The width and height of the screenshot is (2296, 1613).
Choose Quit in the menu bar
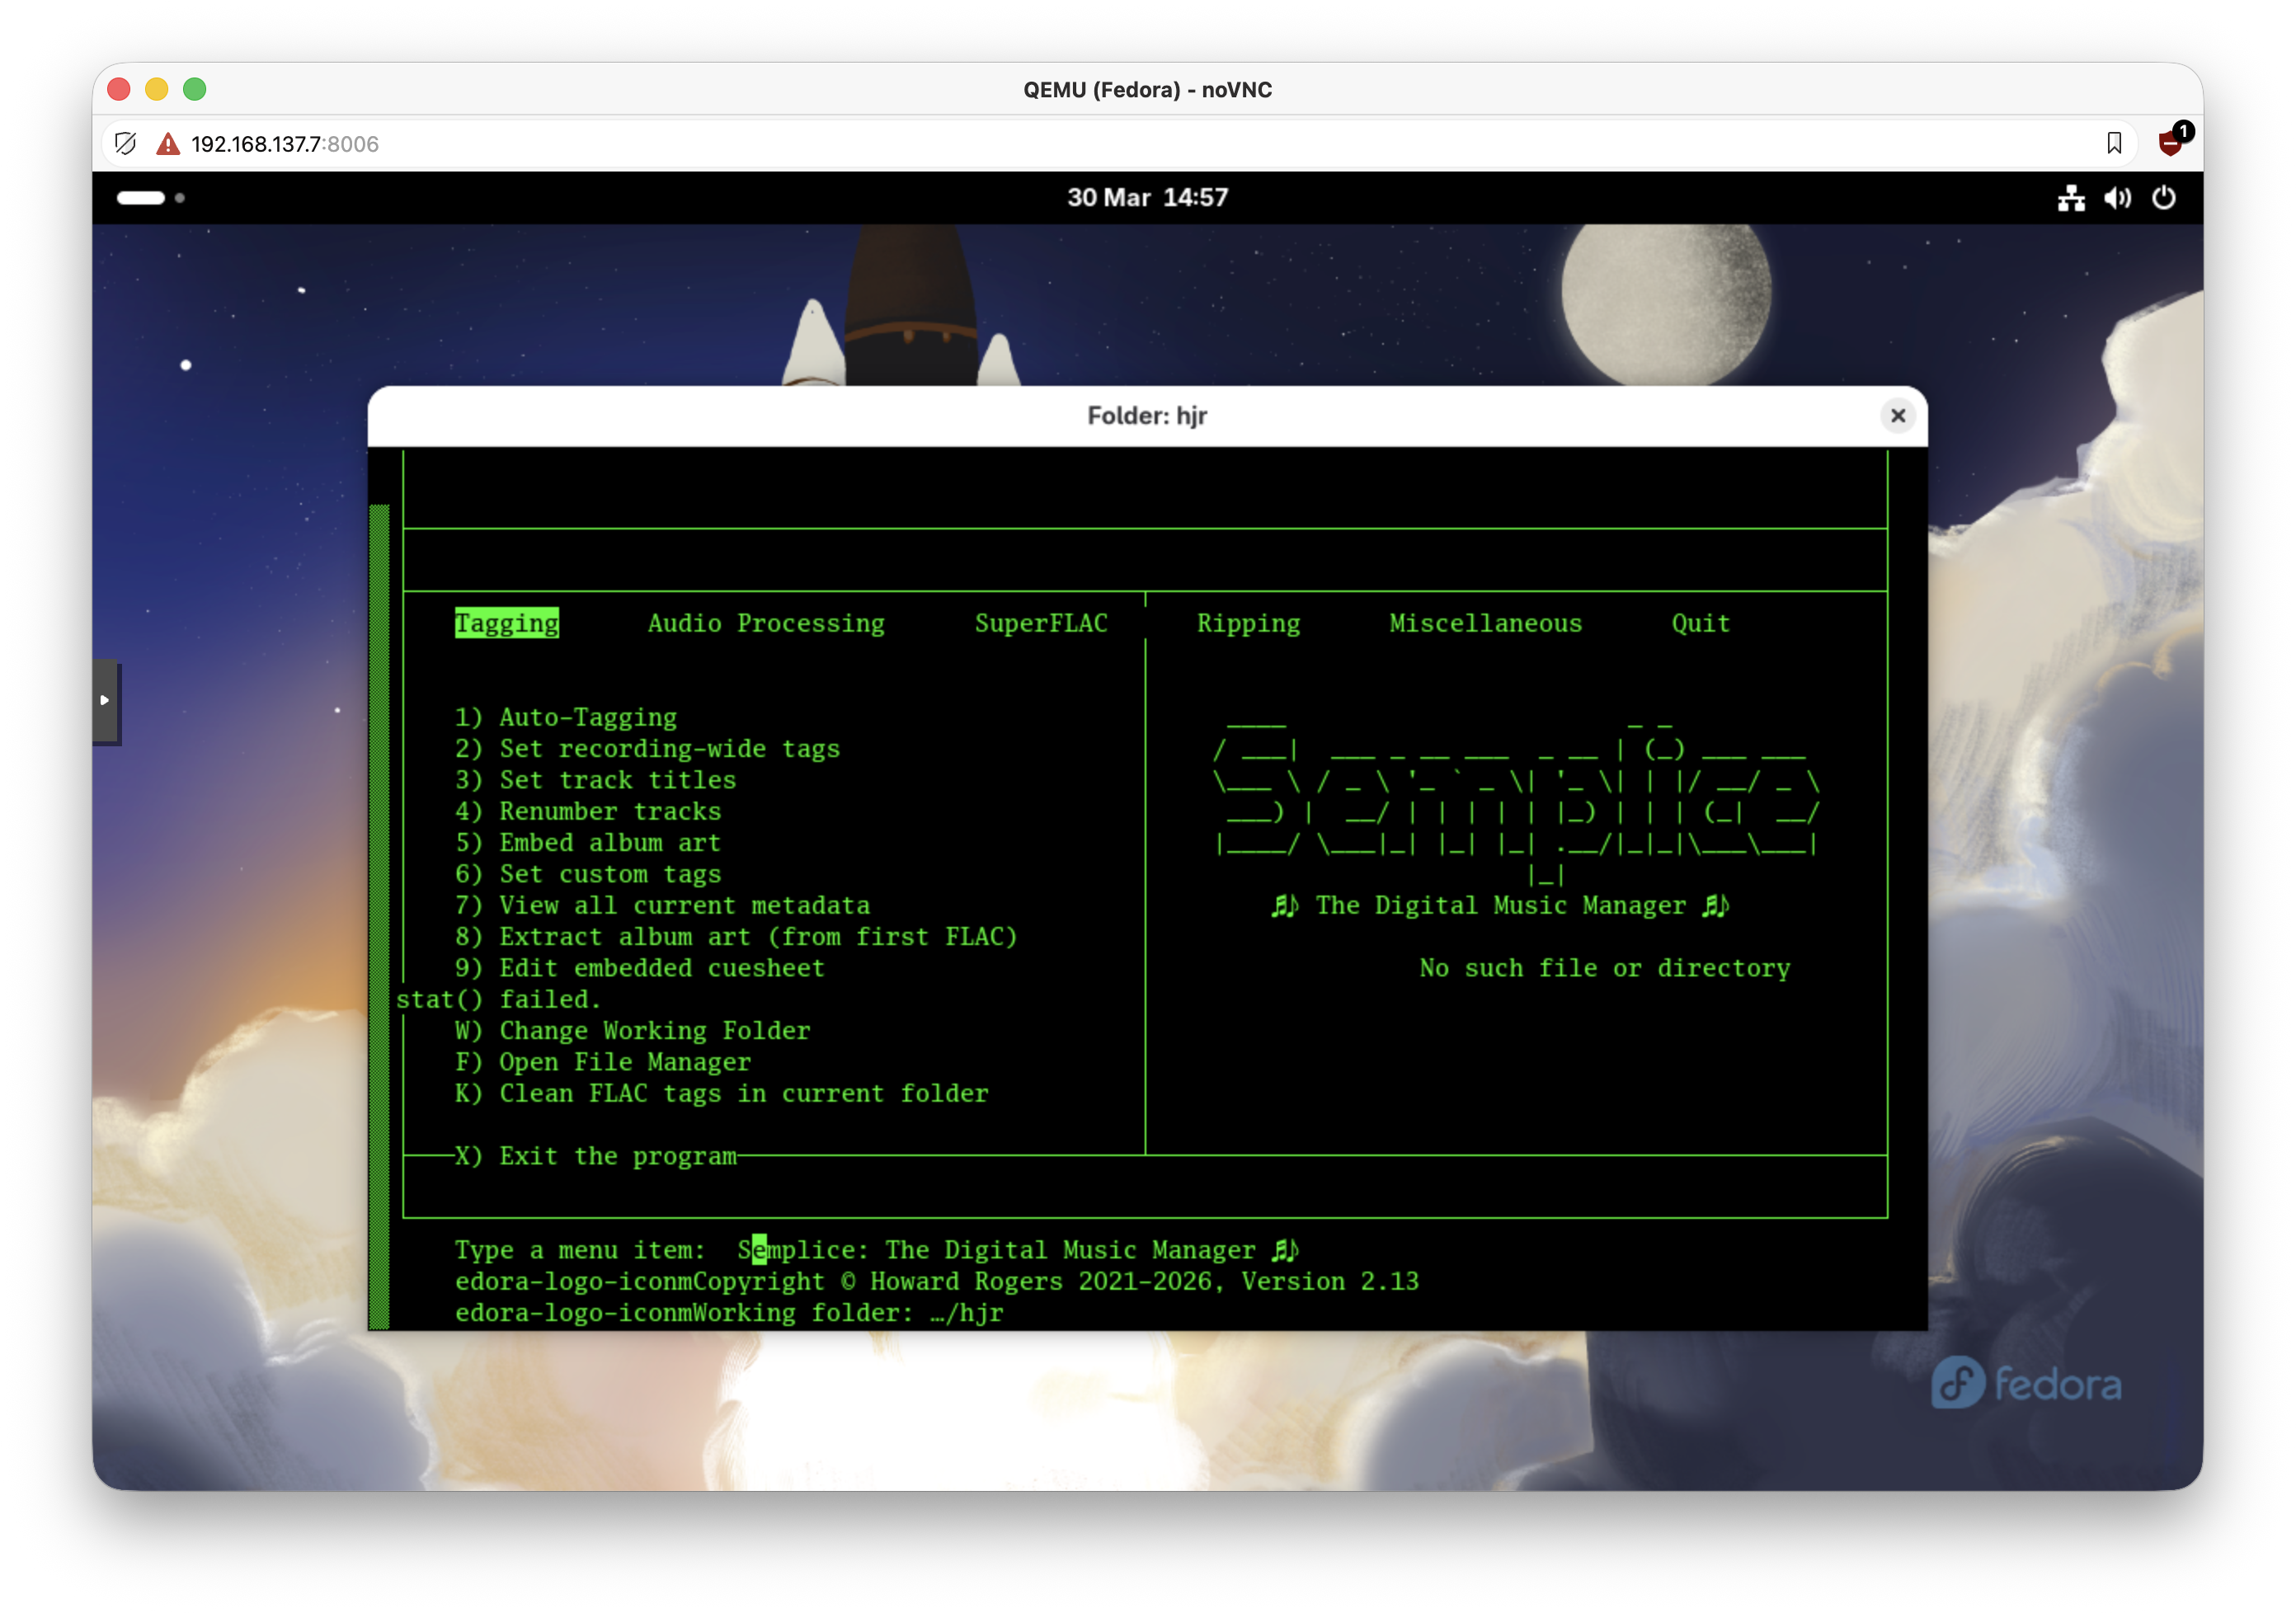(x=1700, y=623)
